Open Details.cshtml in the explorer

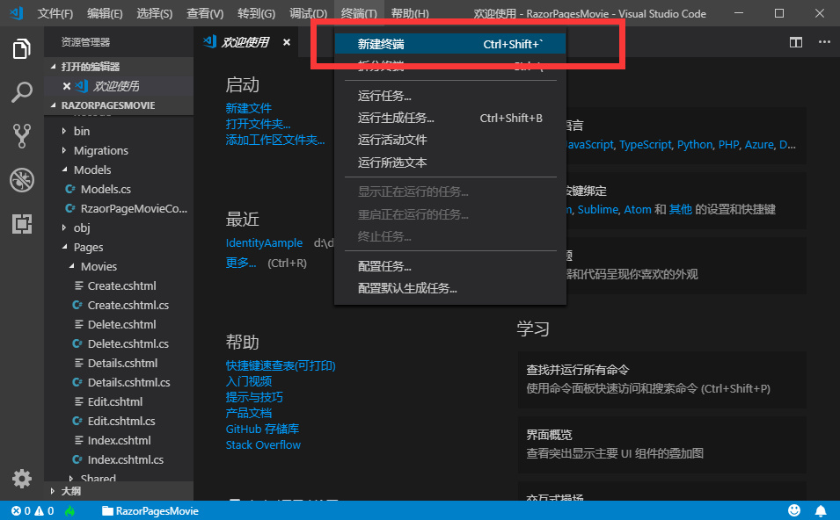(122, 364)
